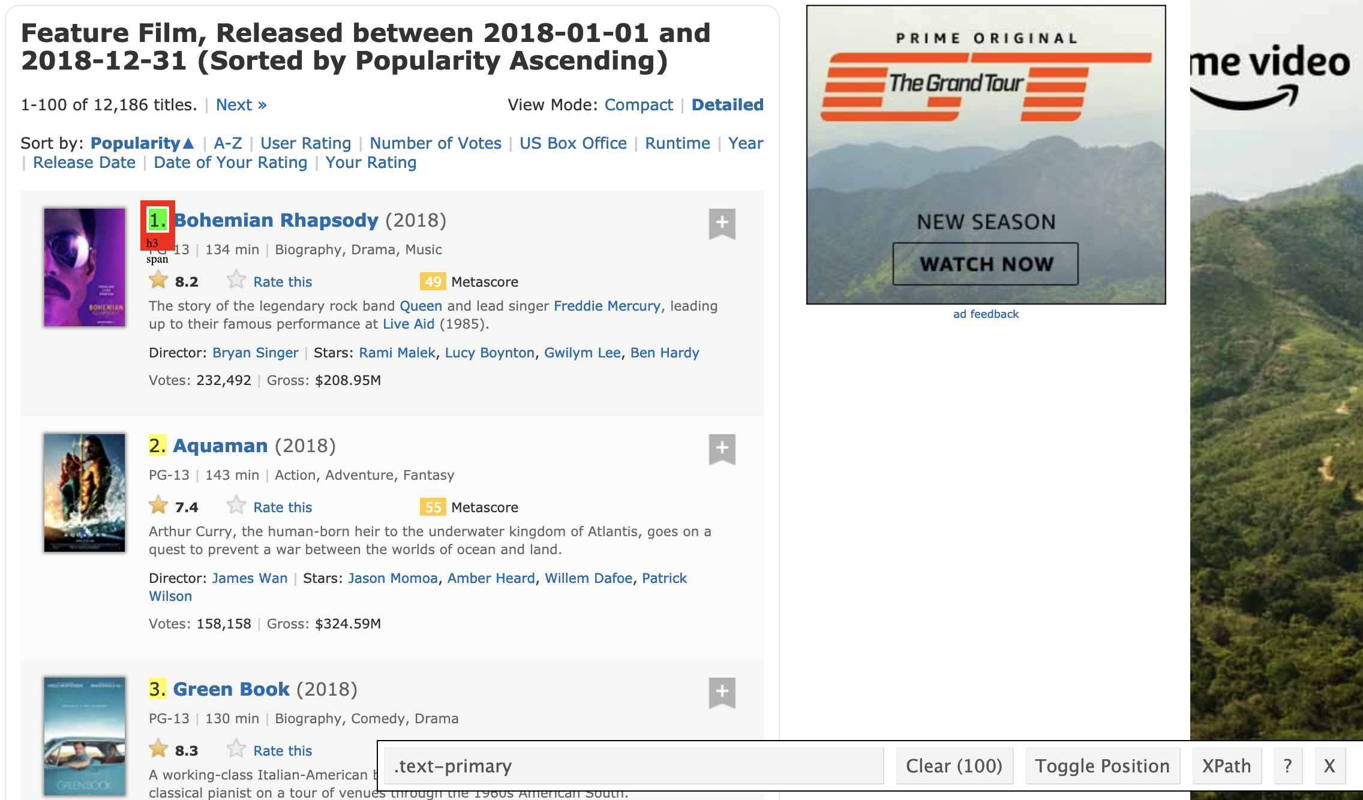Open the Aquaman poster thumbnail
Screen dimensions: 1363x800
(x=85, y=492)
